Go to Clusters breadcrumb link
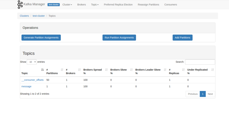Viewport: 229px width, 121px height. 24,16
